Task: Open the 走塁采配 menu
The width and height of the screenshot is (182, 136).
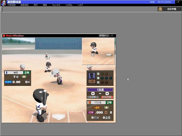Action: coord(24,5)
